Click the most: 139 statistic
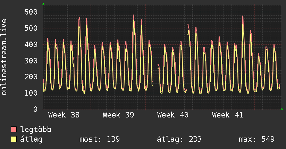This screenshot has width=286, height=149. pyautogui.click(x=100, y=139)
